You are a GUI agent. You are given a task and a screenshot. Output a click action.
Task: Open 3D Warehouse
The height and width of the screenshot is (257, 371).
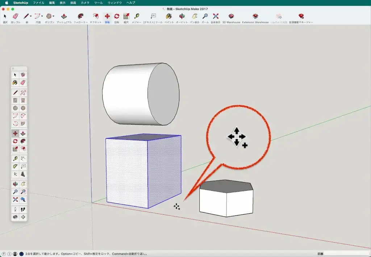(231, 16)
